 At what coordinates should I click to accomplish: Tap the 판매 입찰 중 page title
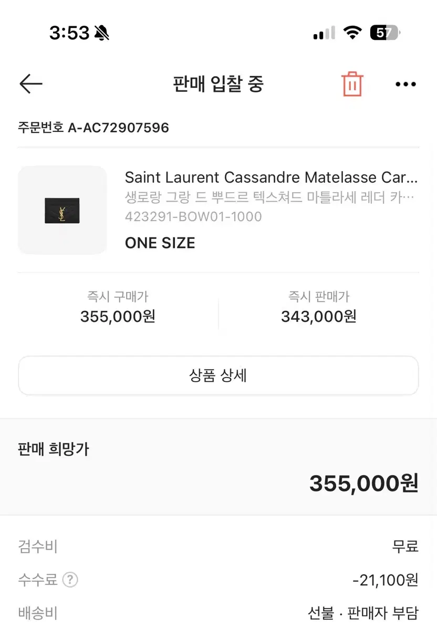tap(218, 84)
